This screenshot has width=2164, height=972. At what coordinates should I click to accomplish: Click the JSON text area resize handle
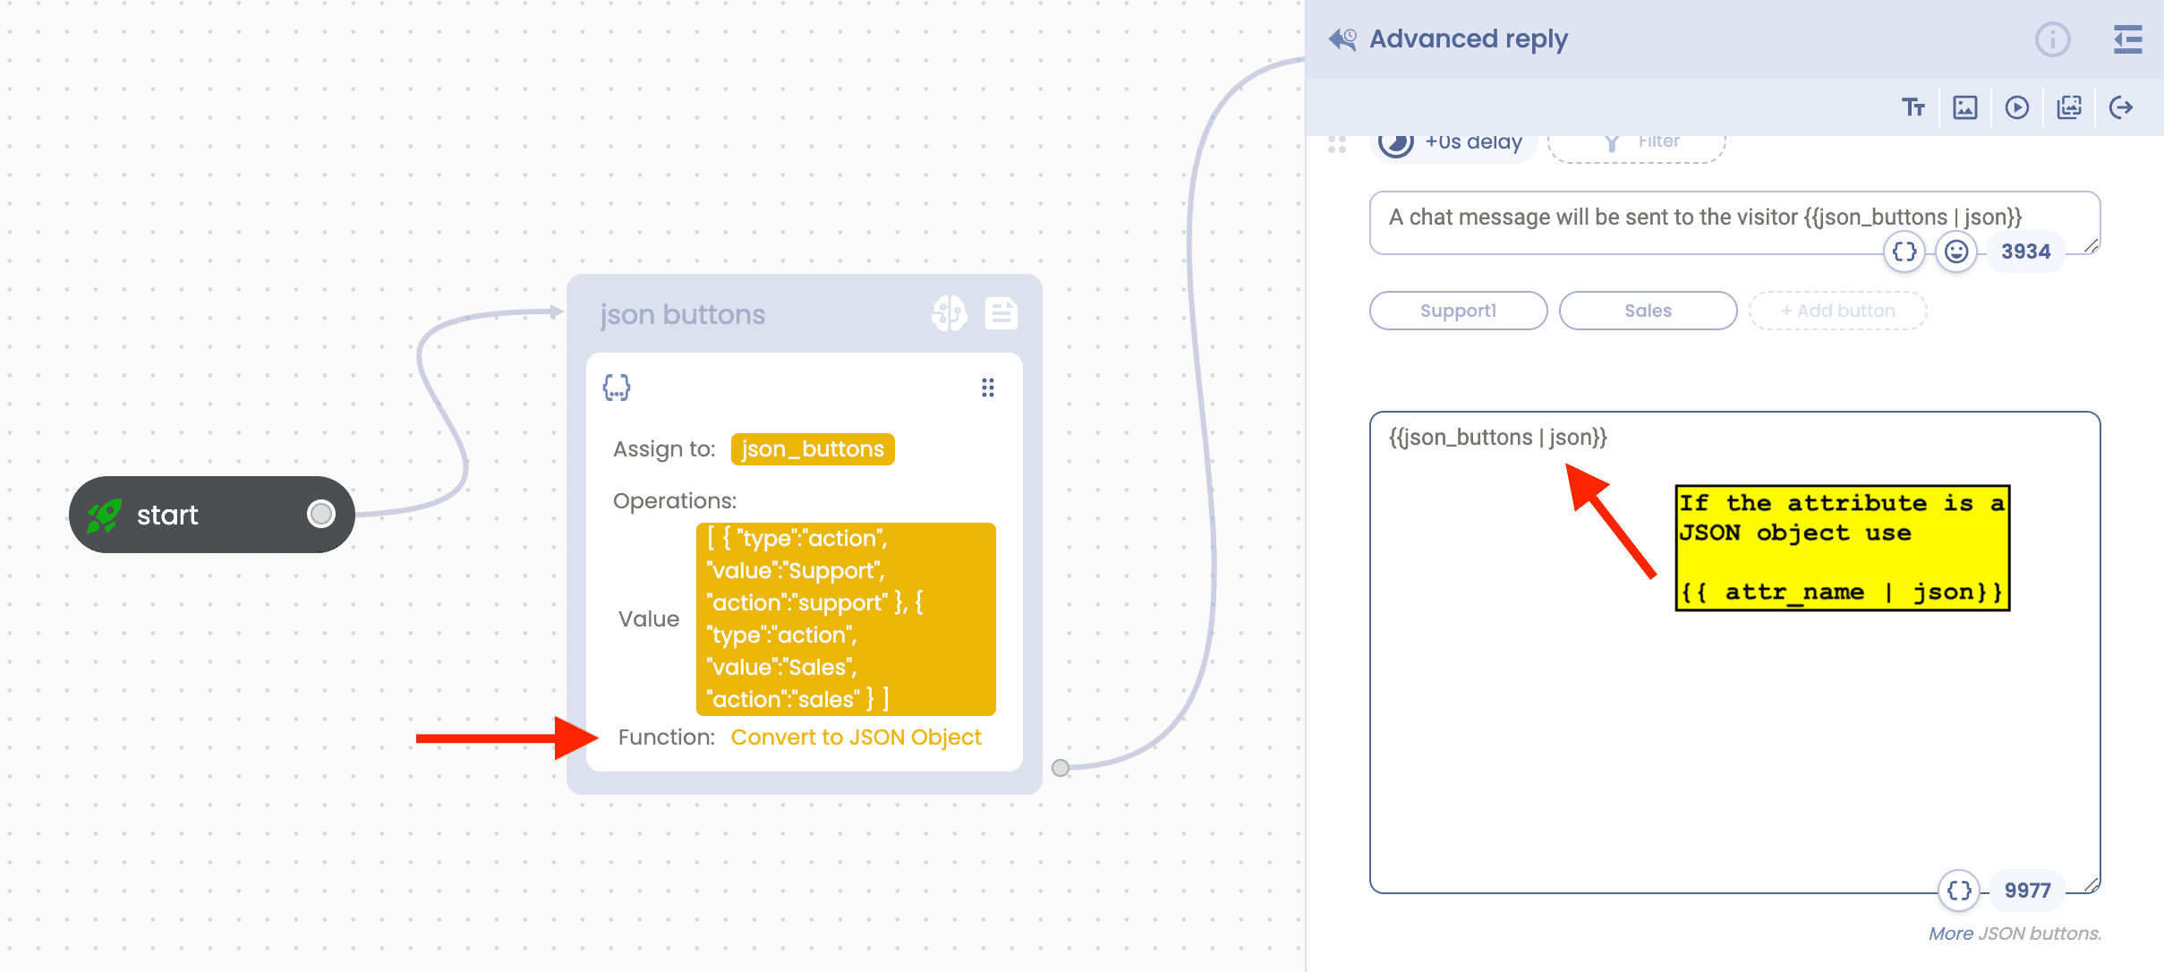2092,885
